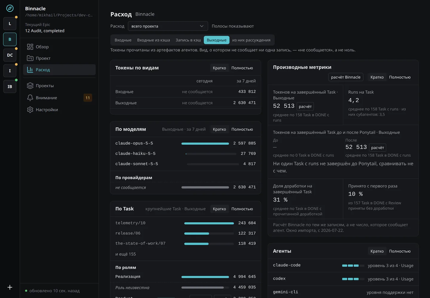Open the всего проекта dropdown
The width and height of the screenshot is (430, 298).
pyautogui.click(x=168, y=26)
